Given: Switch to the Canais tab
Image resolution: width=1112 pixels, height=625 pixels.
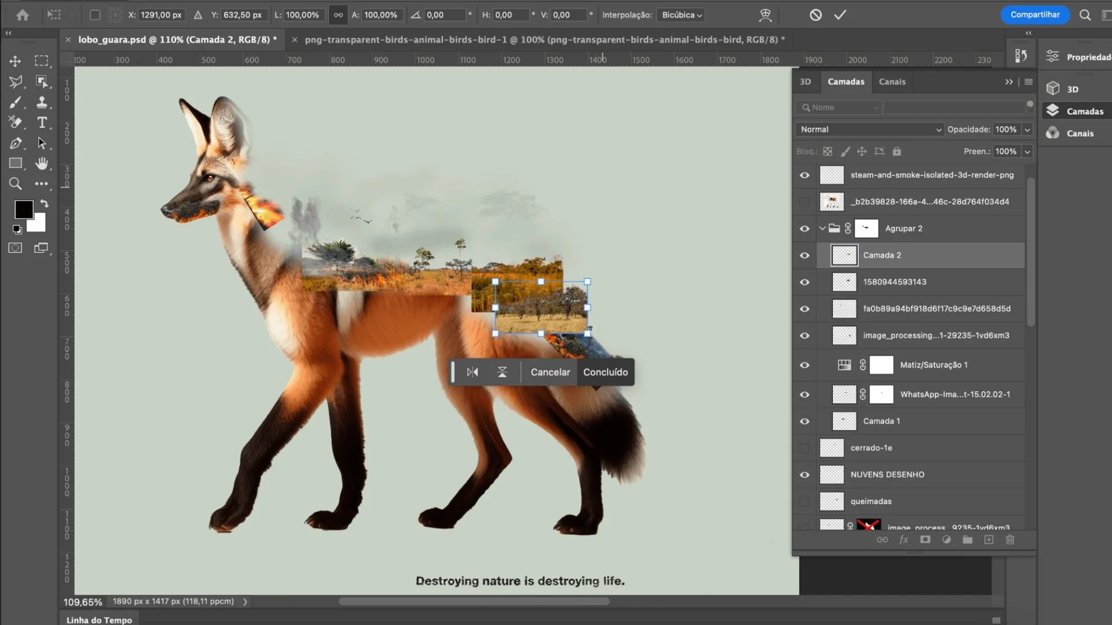Looking at the screenshot, I should (x=892, y=82).
